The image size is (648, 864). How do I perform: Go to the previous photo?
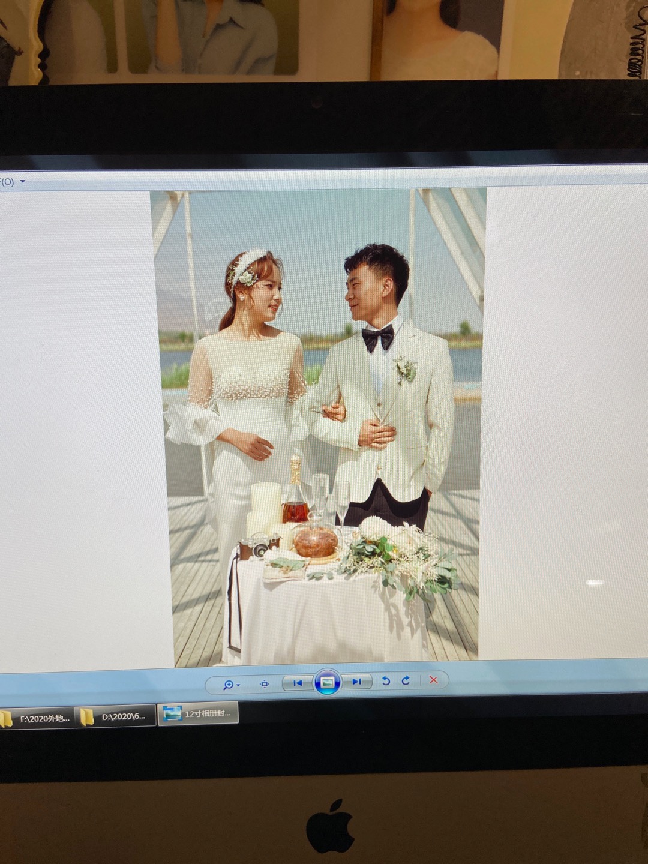tap(298, 683)
